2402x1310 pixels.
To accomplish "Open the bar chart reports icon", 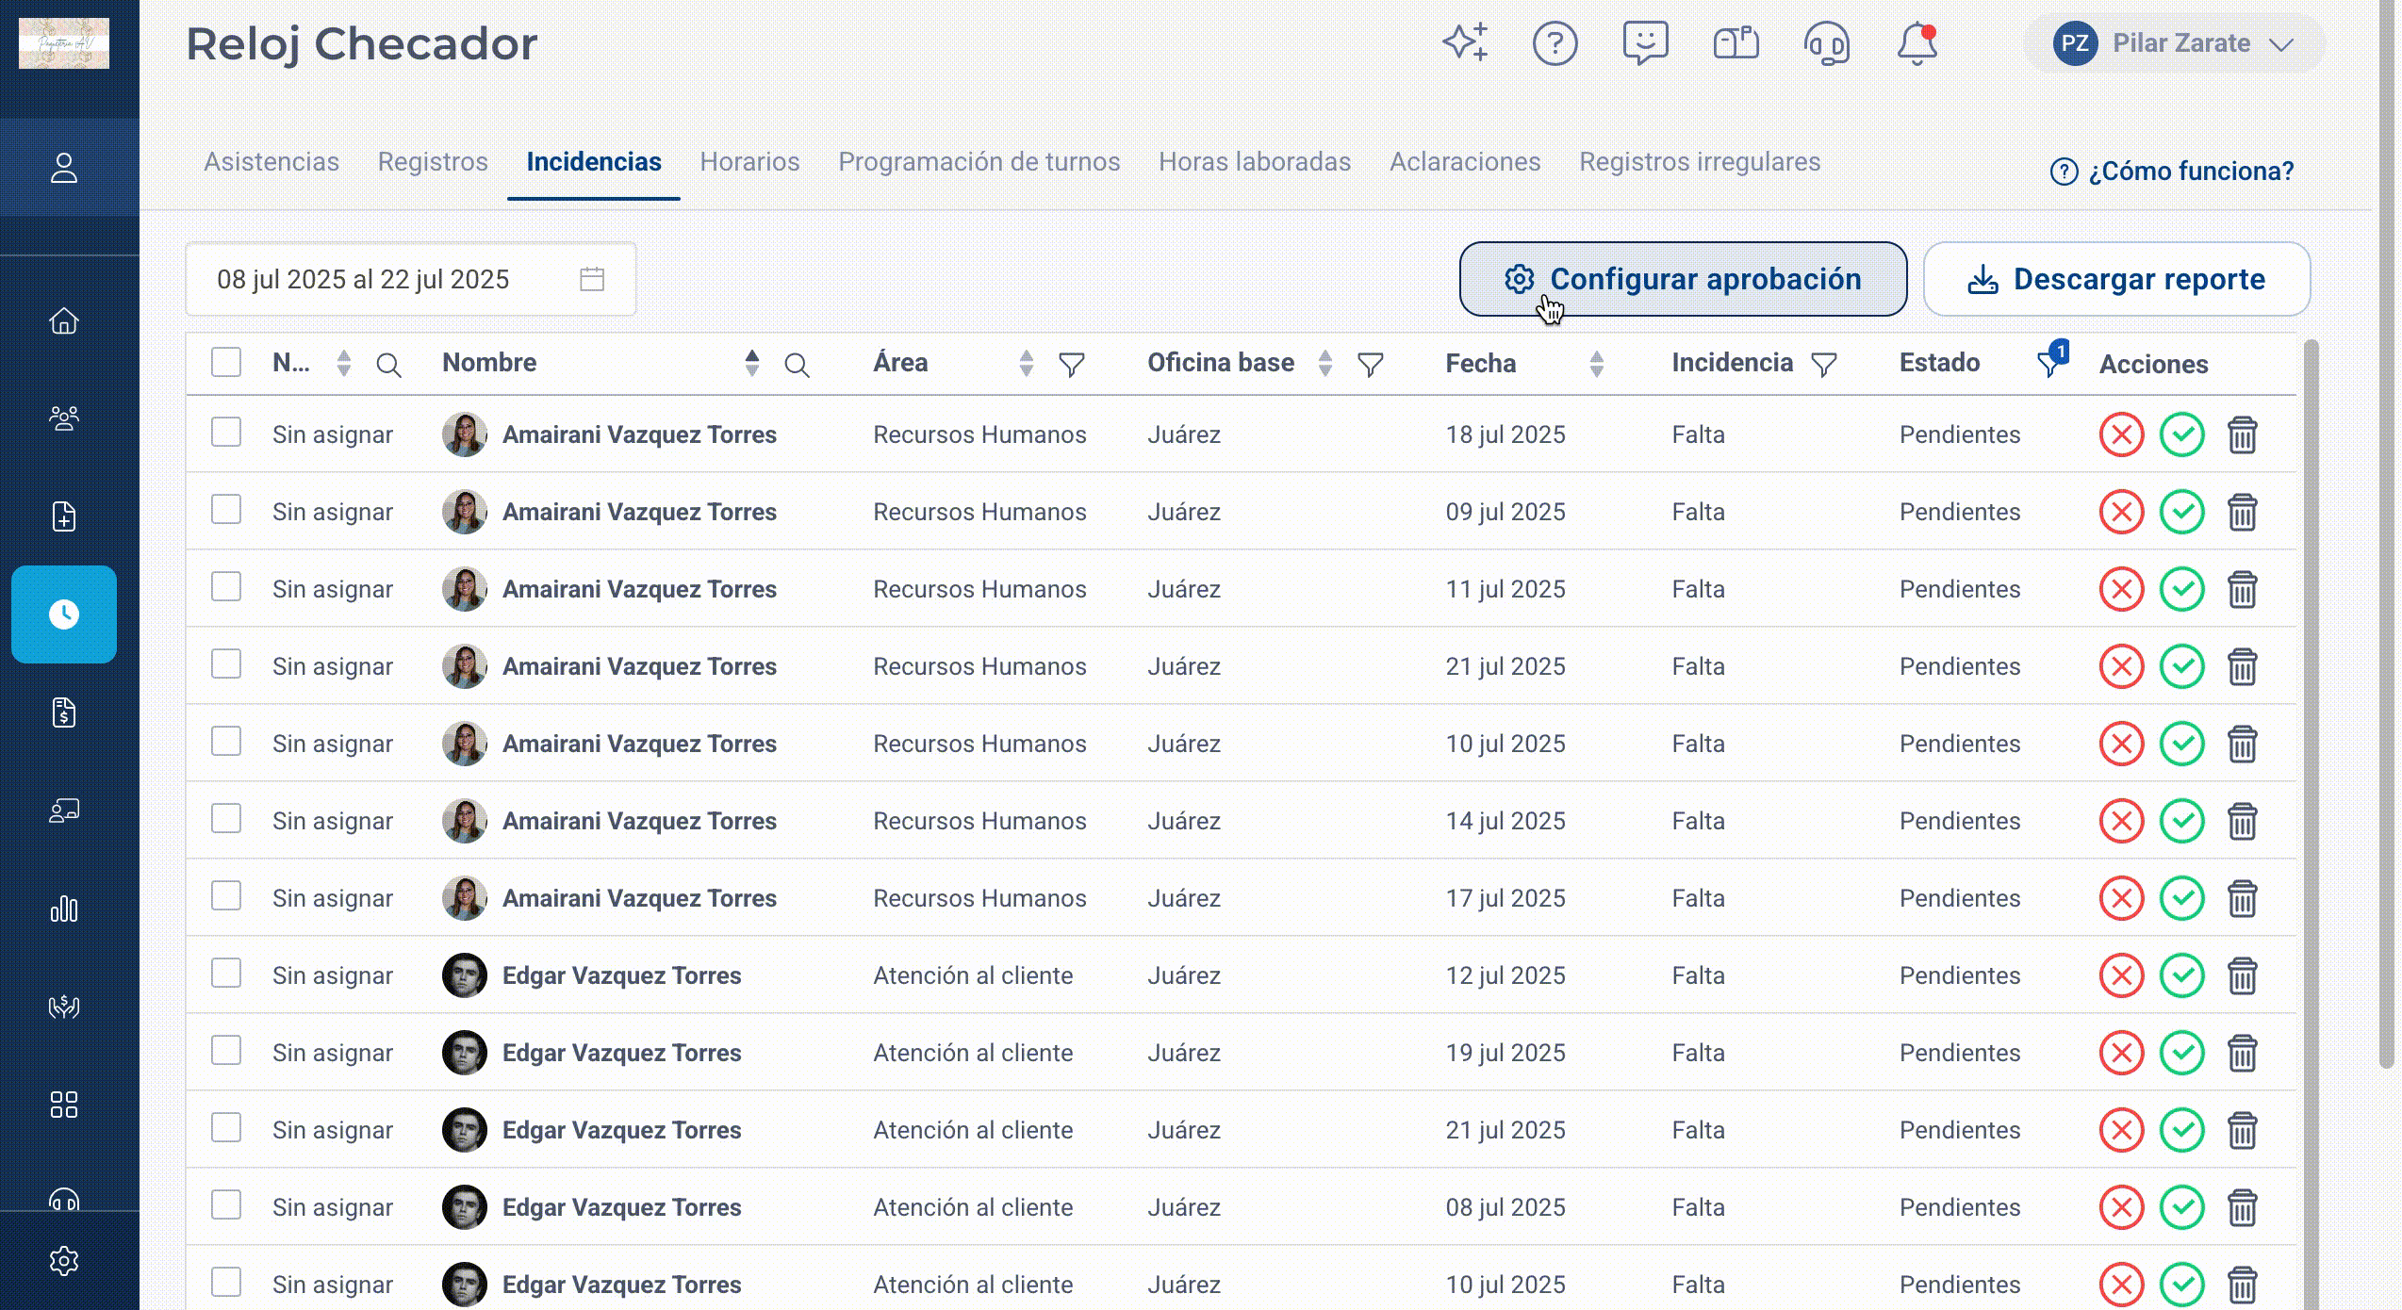I will point(64,909).
